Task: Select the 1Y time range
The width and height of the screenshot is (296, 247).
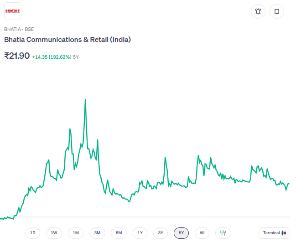Action: [x=140, y=233]
